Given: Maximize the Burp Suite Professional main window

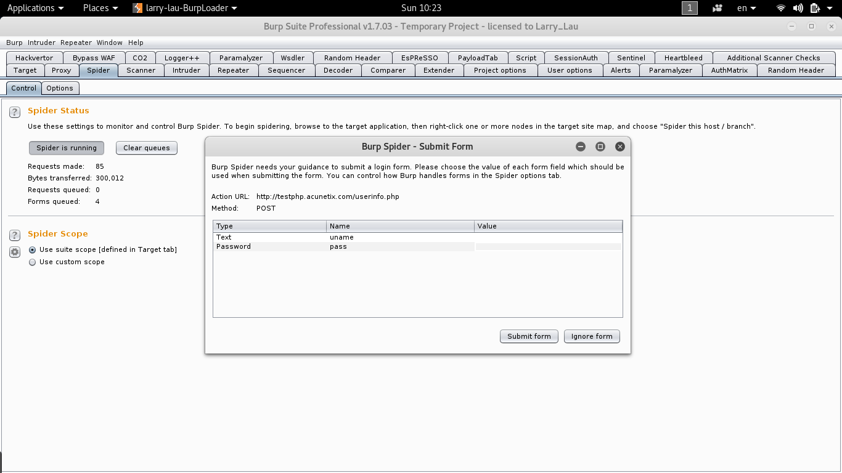Looking at the screenshot, I should [x=812, y=26].
